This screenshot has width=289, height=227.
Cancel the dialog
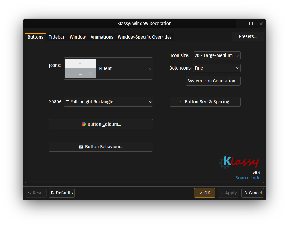pyautogui.click(x=253, y=193)
